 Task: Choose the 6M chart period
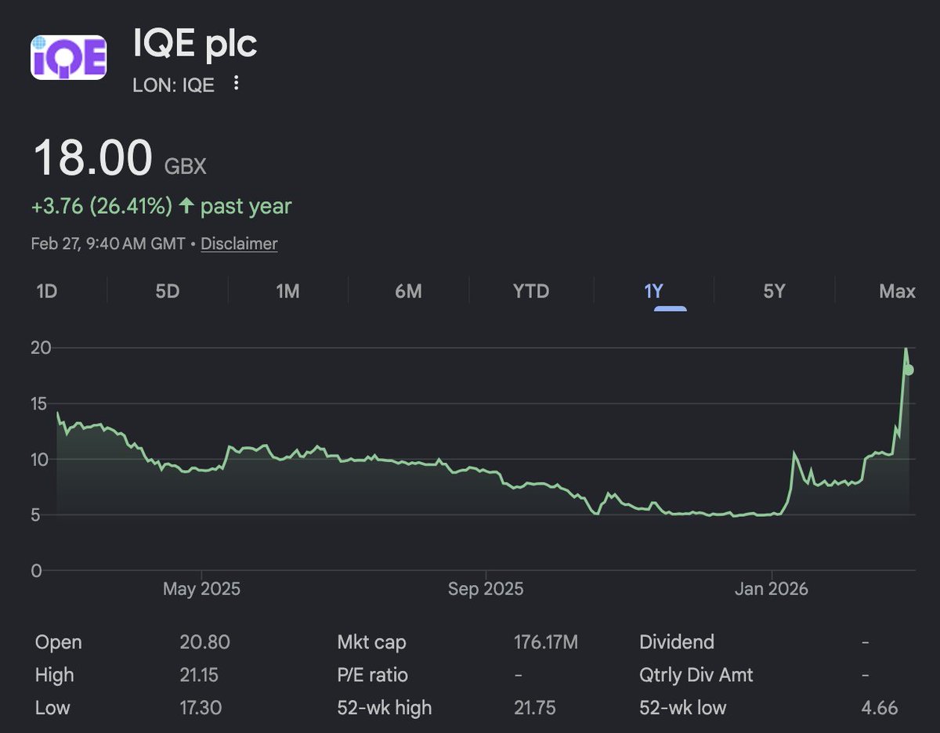pyautogui.click(x=408, y=291)
